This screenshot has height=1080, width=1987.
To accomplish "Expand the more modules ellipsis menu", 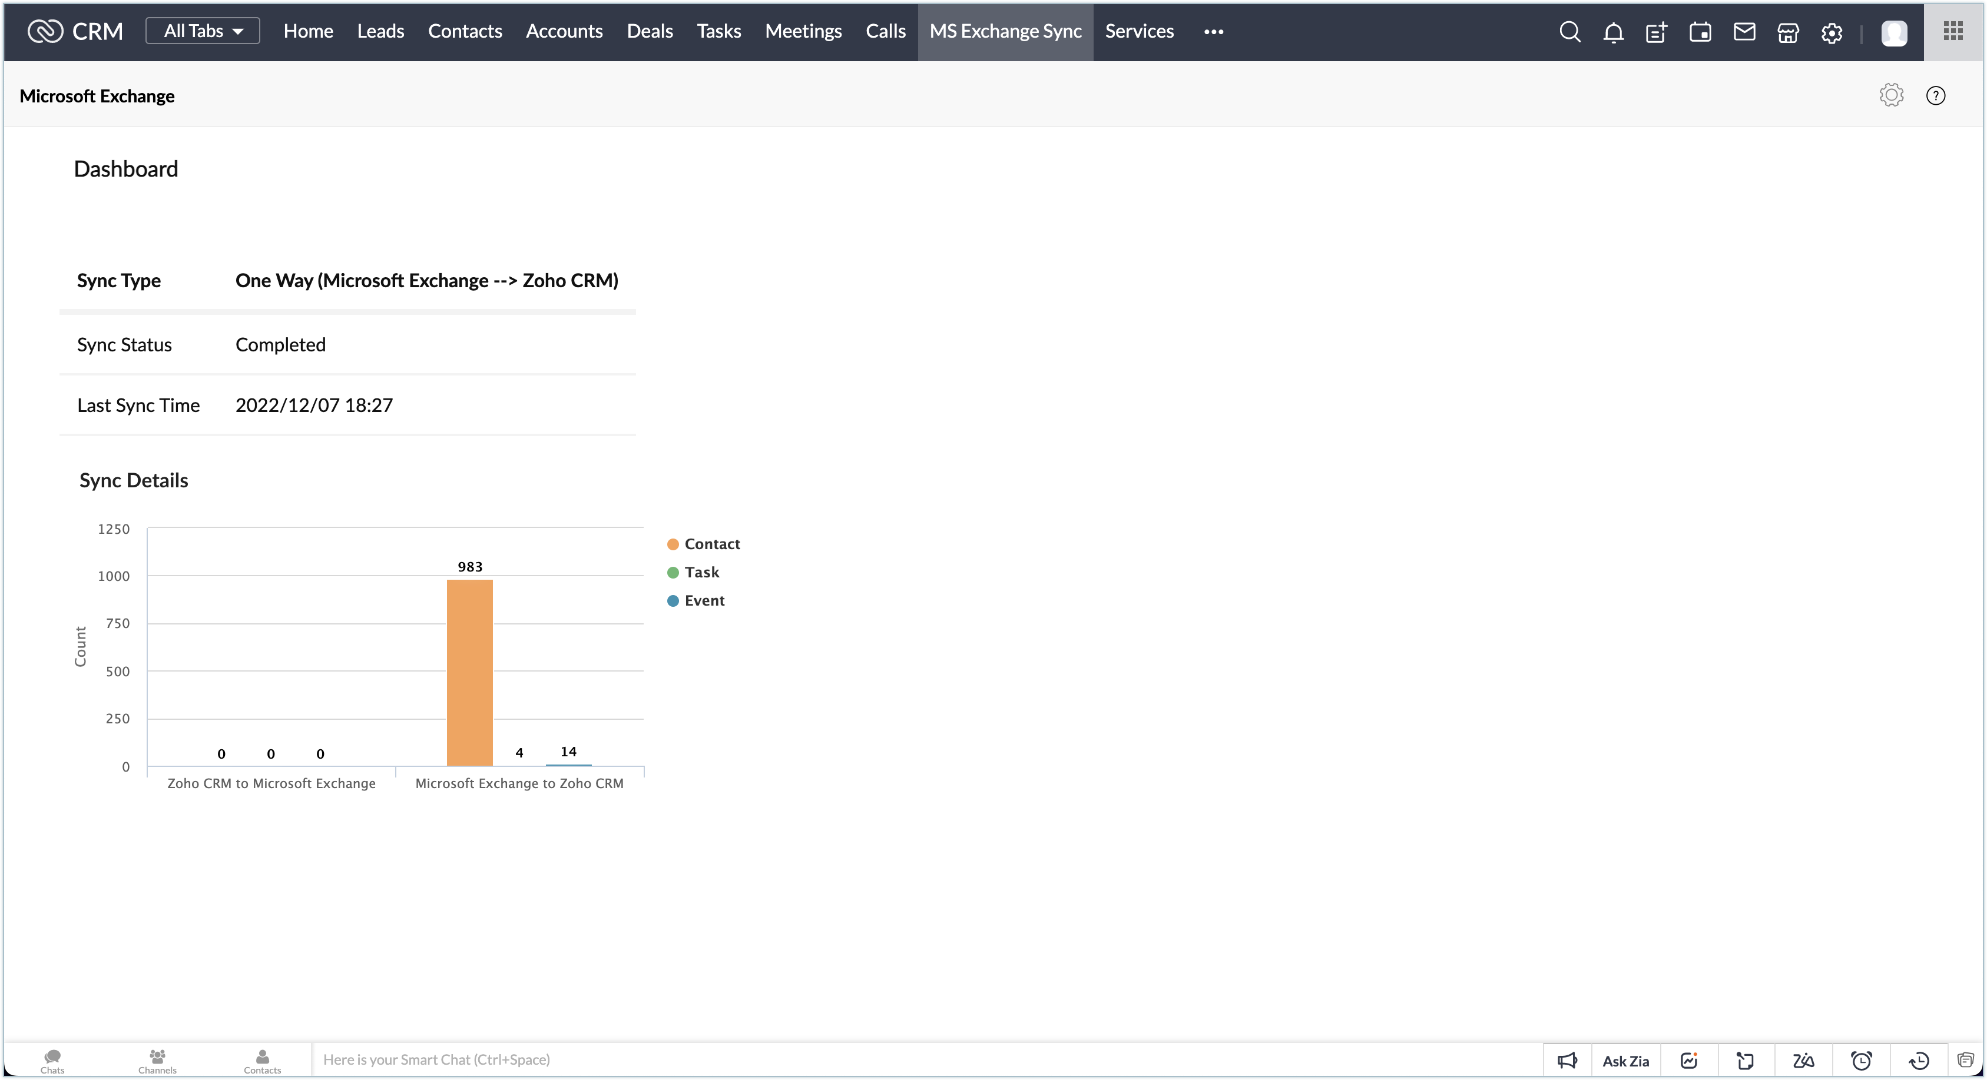I will pyautogui.click(x=1213, y=32).
